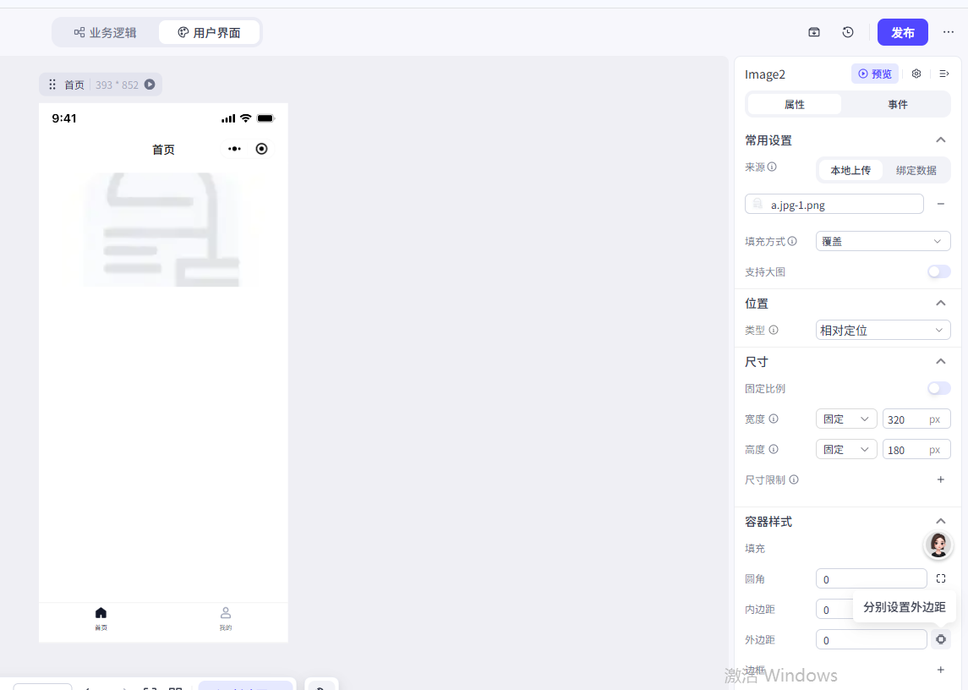Screen dimensions: 968x690
Task: Click the separate outer margin settings icon
Action: pyautogui.click(x=941, y=640)
